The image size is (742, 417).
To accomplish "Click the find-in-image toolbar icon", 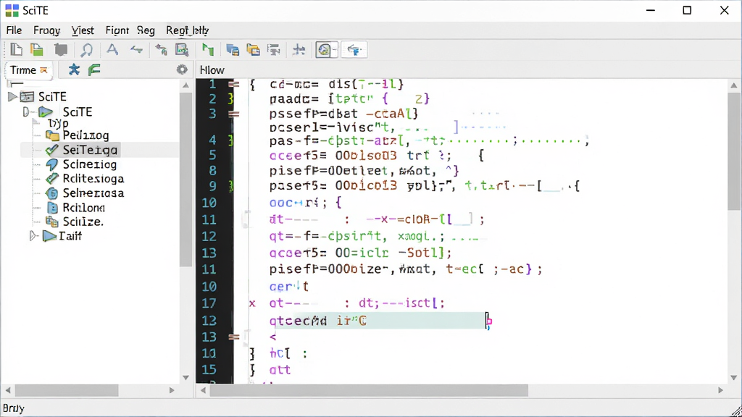I will [x=182, y=50].
